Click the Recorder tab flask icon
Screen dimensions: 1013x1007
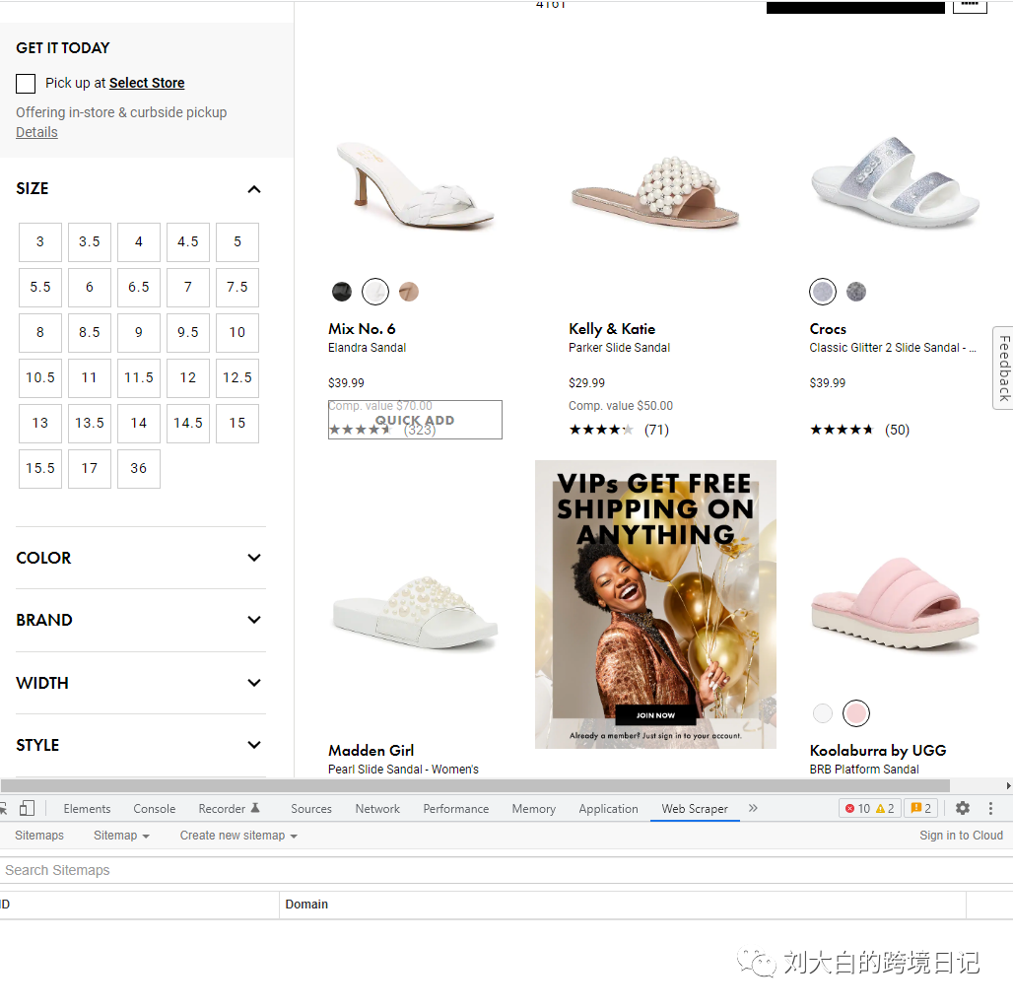tap(255, 808)
